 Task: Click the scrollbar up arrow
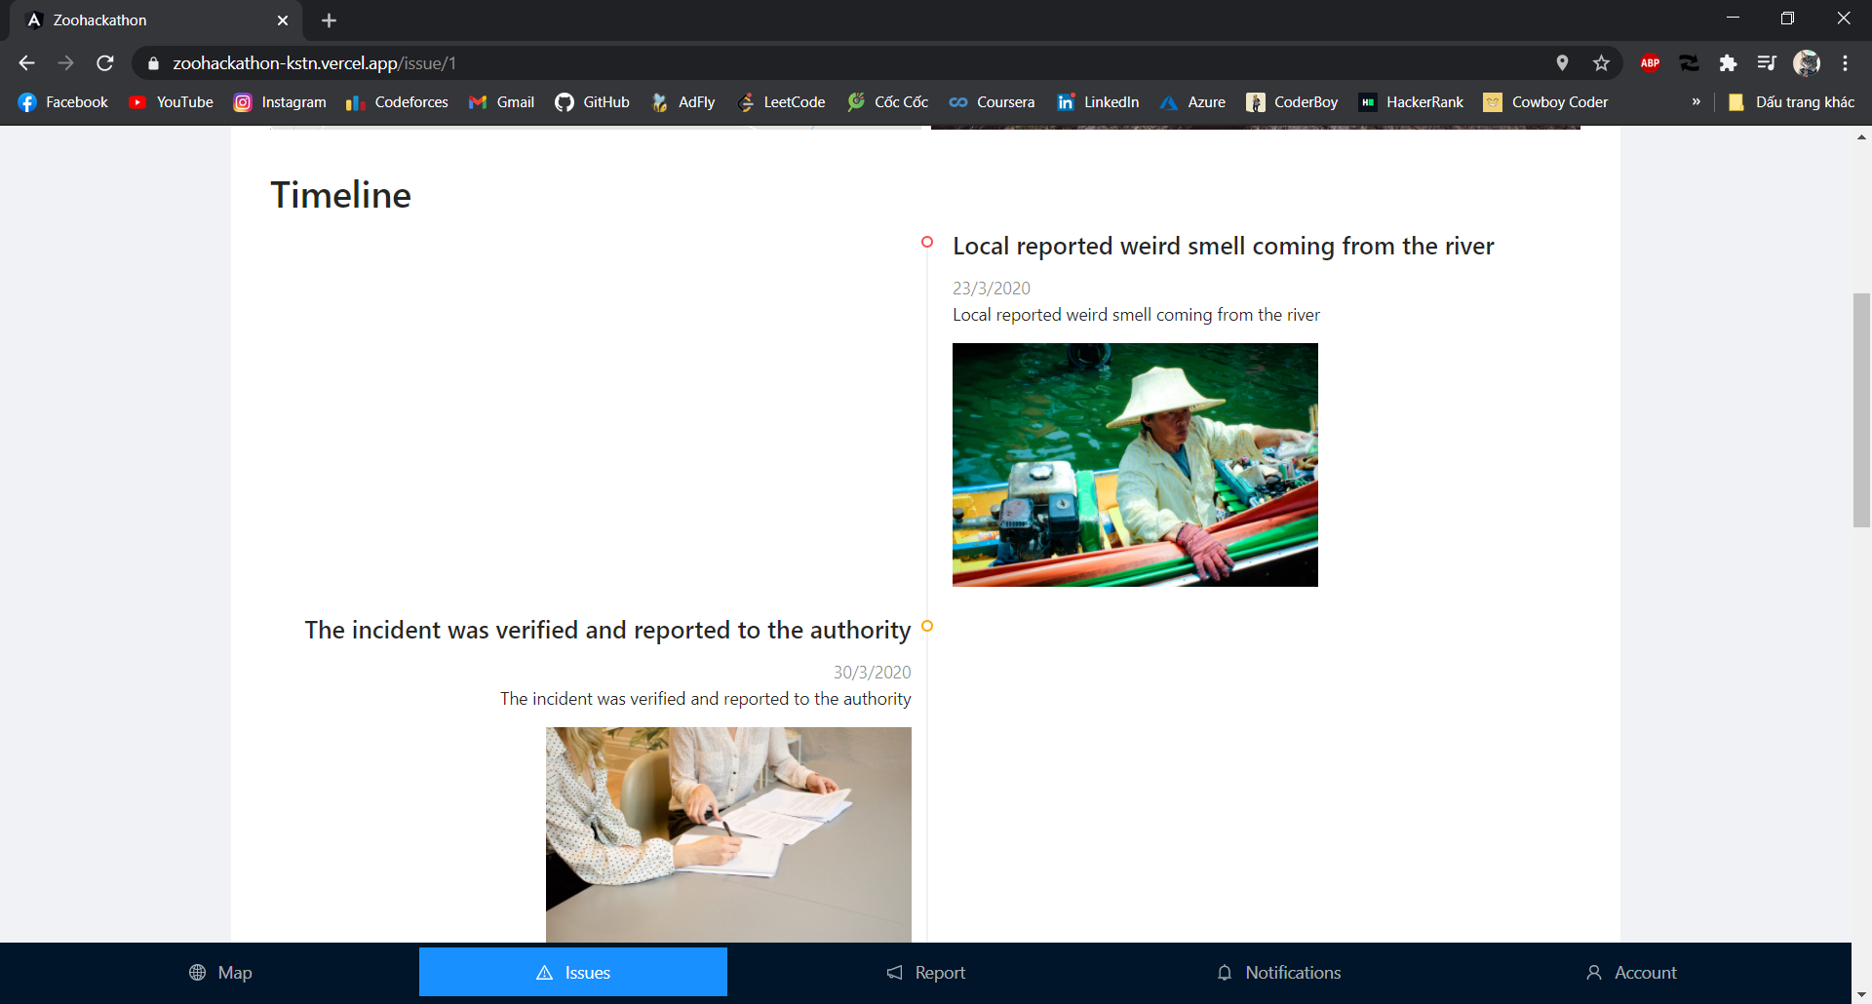(1861, 136)
